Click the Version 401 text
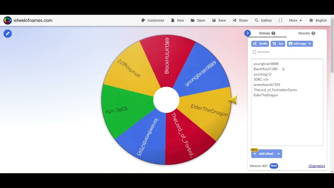 point(259,166)
